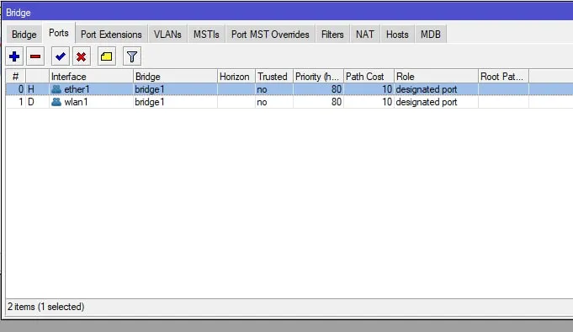Open the Port Extensions tab
The height and width of the screenshot is (332, 573).
click(x=111, y=35)
